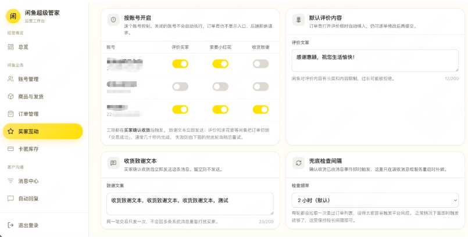Image resolution: width=468 pixels, height=245 pixels.
Task: Click the 卡密库存 card icon
Action: click(10, 149)
